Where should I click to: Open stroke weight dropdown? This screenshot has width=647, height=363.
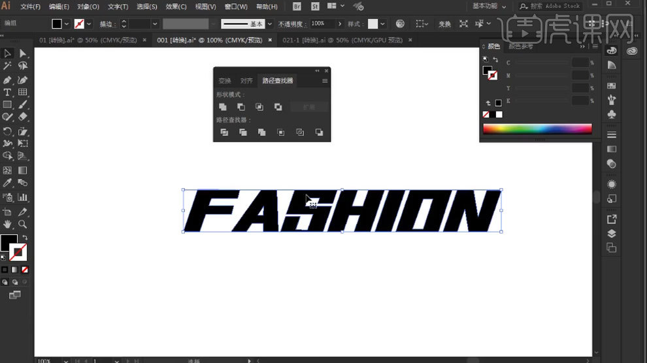click(x=155, y=24)
